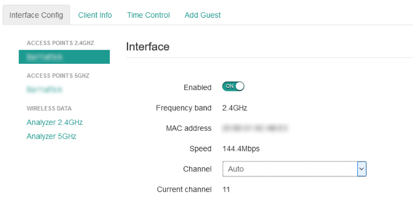This screenshot has width=413, height=200.
Task: Select the highlighted 2.4GHz access point entry
Action: (64, 57)
